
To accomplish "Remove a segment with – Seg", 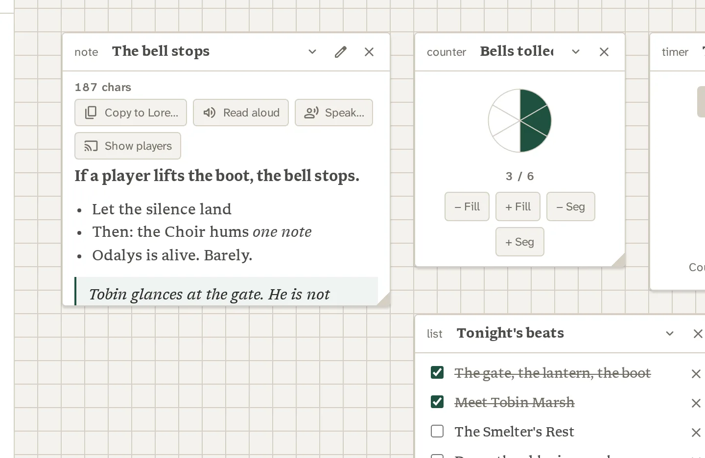I will tap(571, 206).
